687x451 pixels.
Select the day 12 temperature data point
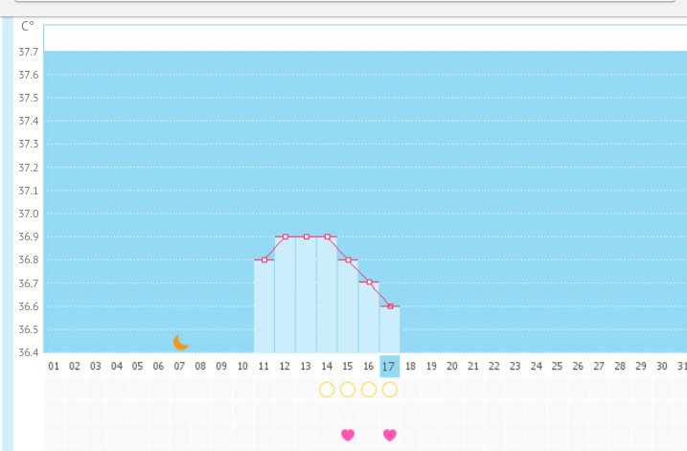coord(286,236)
